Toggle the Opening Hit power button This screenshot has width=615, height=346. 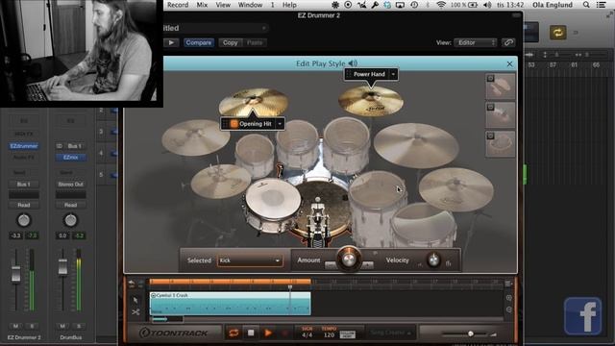click(234, 124)
